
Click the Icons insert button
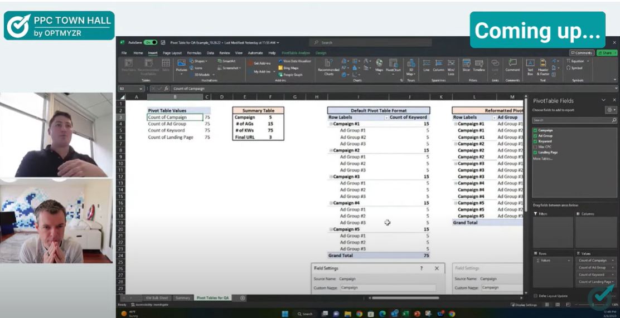[196, 68]
